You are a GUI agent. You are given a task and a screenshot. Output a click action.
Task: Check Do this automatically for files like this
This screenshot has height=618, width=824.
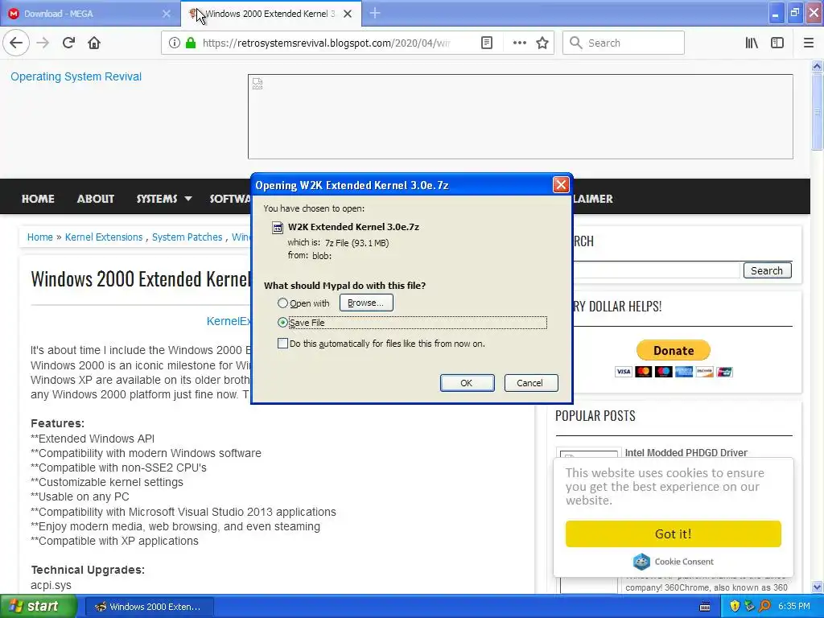pos(282,343)
